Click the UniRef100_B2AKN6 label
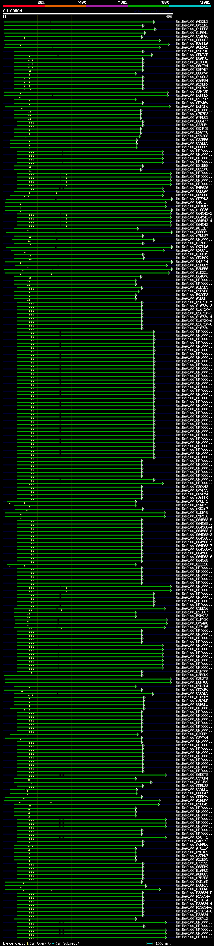The width and height of the screenshot is (214, 946). [x=192, y=44]
